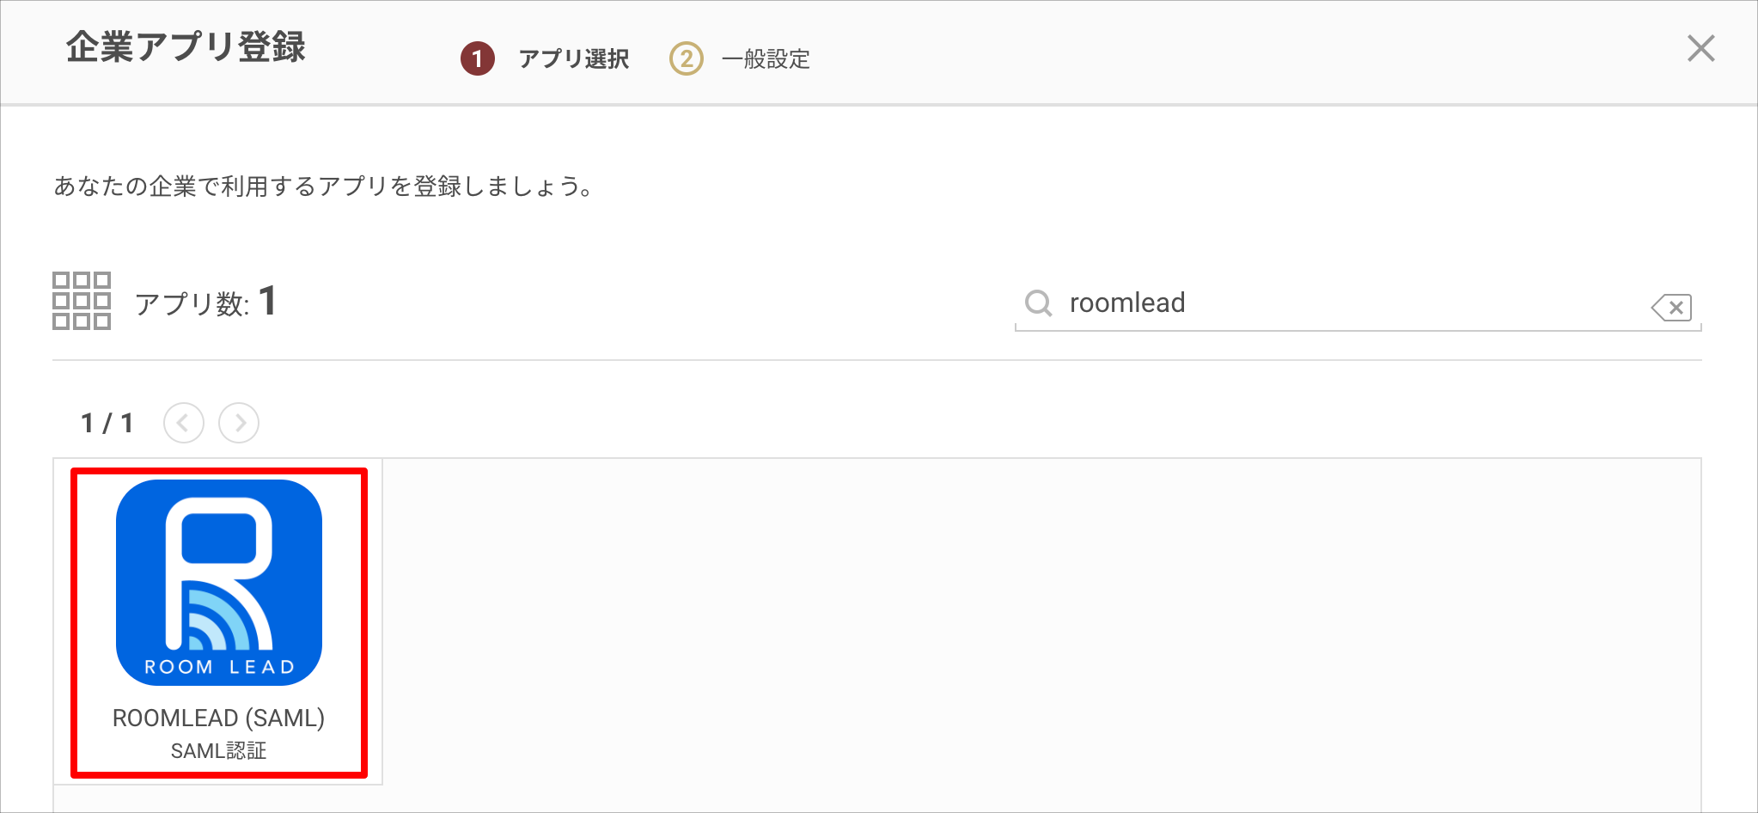Screen dimensions: 1758x813
Task: Close the 企業アプリ登録 dialog
Action: pos(1700,49)
